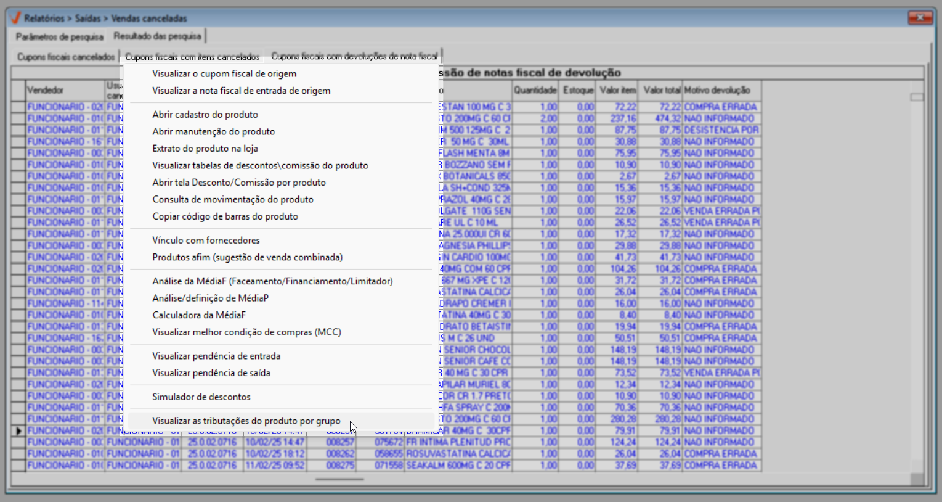Click Calculadora da MédiaF

point(199,315)
